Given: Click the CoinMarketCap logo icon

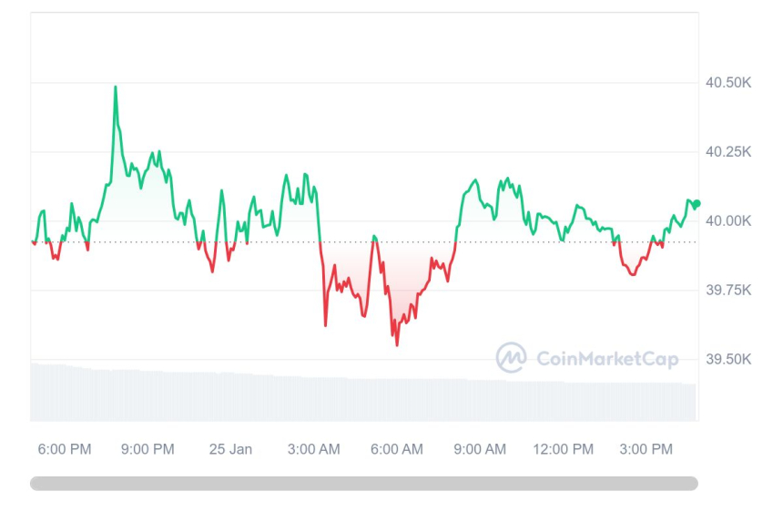Looking at the screenshot, I should coord(511,357).
